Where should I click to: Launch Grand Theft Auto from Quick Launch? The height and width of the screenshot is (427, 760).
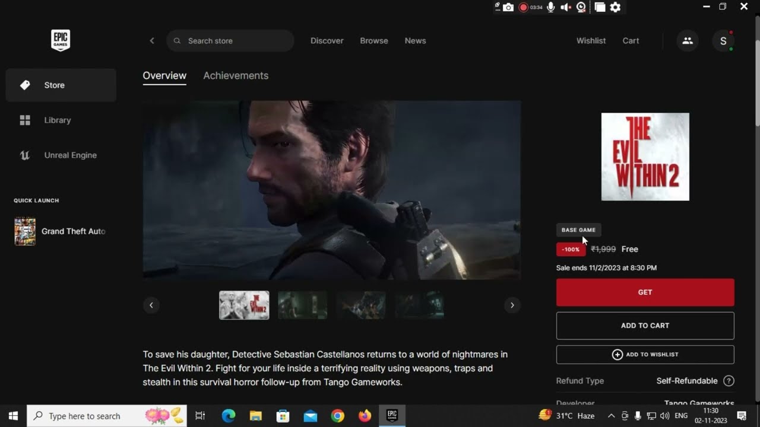[61, 231]
